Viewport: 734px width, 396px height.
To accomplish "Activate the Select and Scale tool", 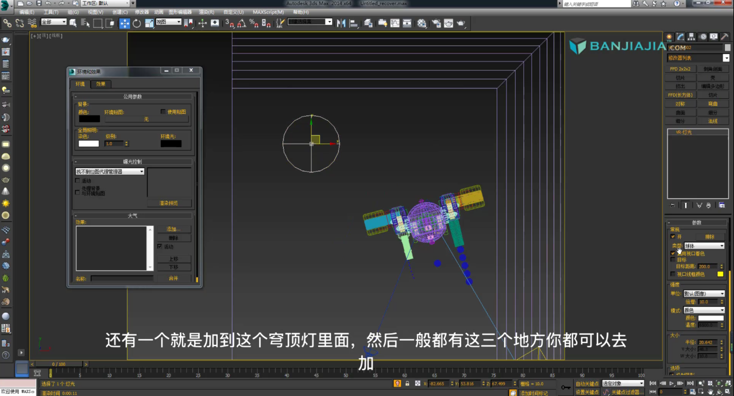I will pos(149,23).
